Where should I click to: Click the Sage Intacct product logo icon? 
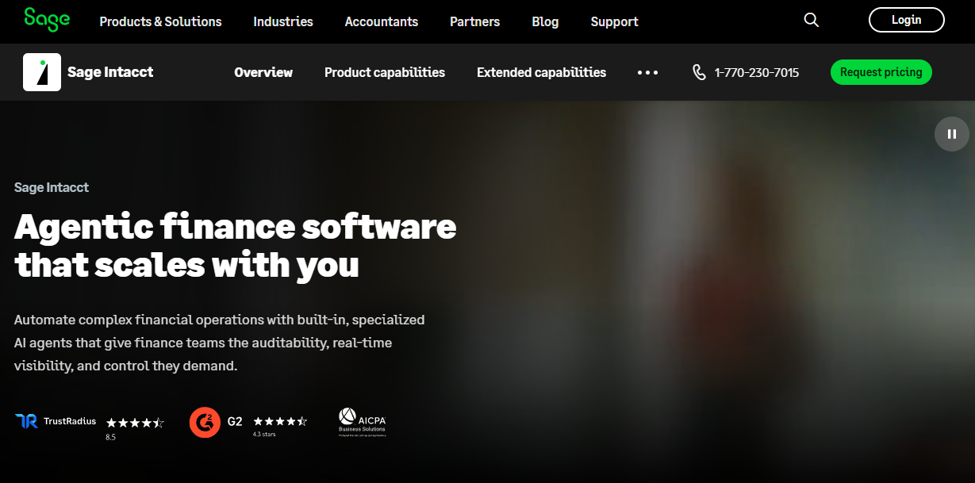pyautogui.click(x=42, y=72)
